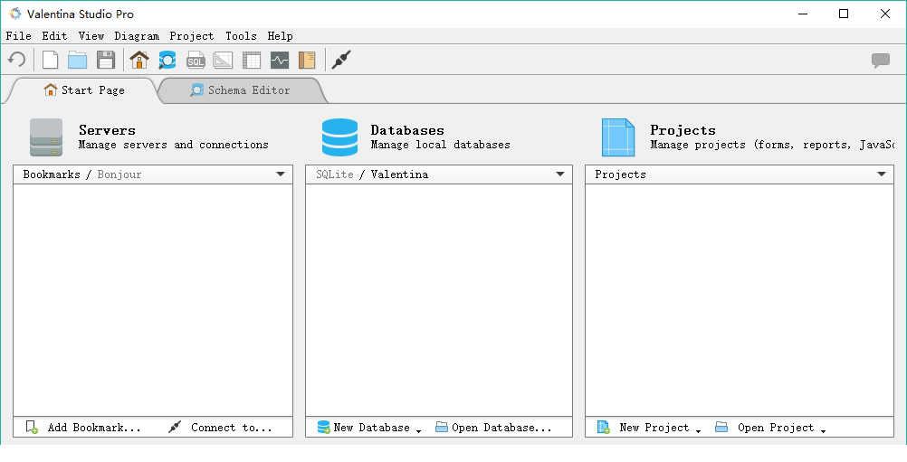Click the Add Bookmark... button

coord(83,428)
